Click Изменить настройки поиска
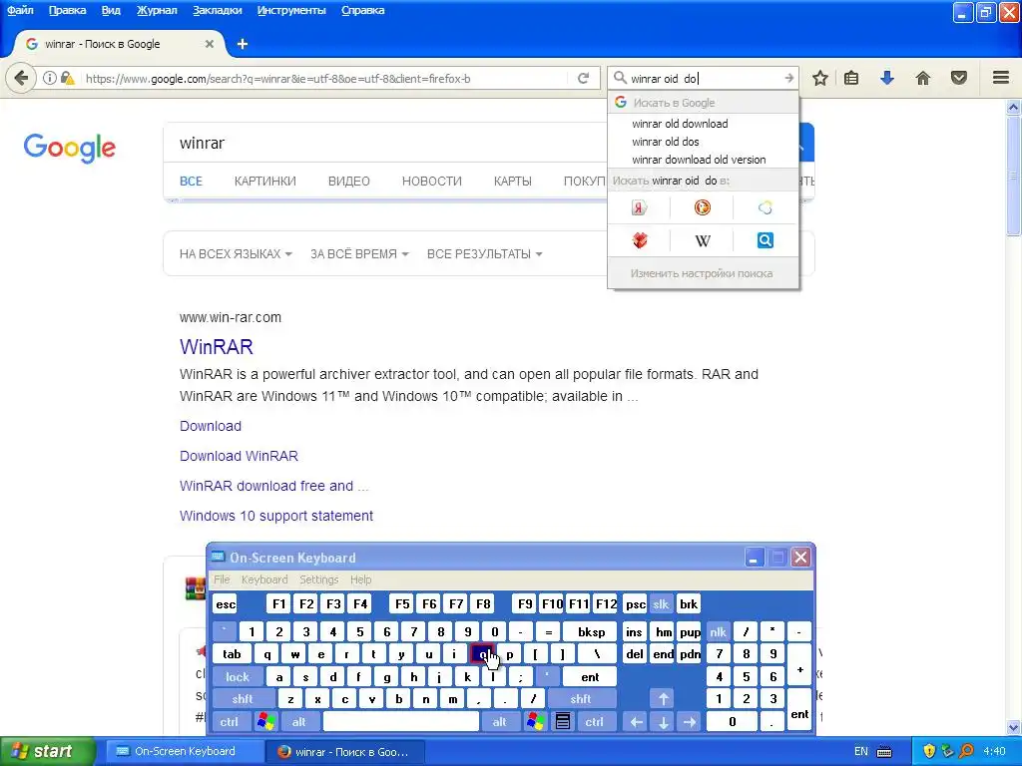The image size is (1022, 766). (x=702, y=273)
